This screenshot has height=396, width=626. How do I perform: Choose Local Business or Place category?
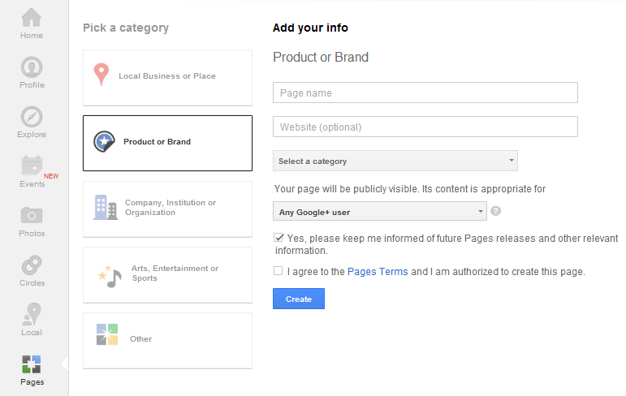pyautogui.click(x=168, y=78)
